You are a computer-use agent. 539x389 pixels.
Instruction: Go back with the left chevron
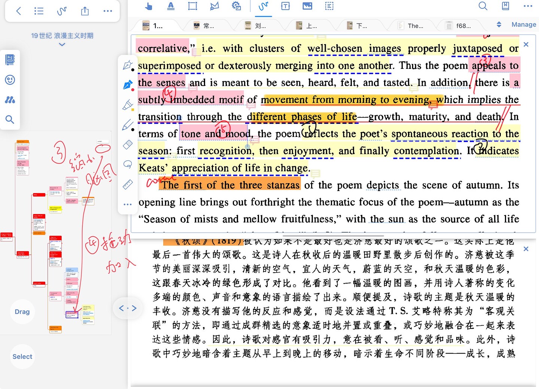click(18, 11)
